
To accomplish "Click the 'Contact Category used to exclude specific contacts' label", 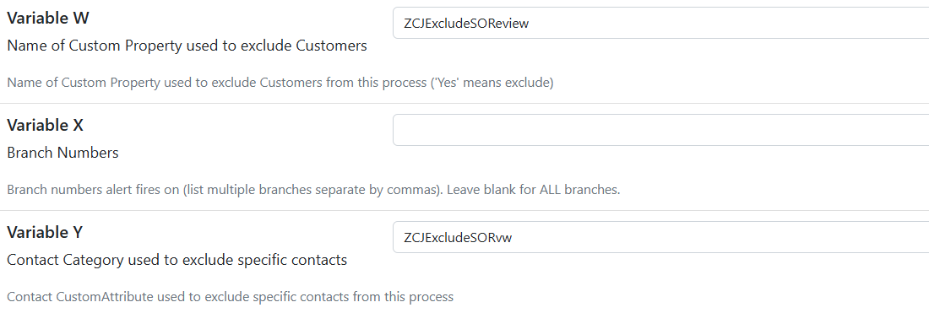I will (x=177, y=260).
